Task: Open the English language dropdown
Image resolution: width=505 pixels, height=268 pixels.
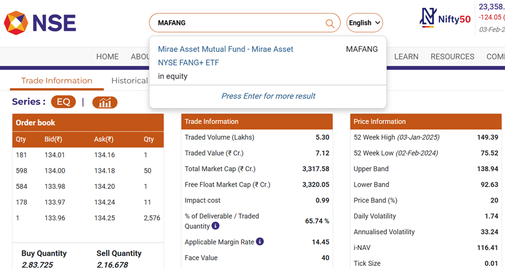Action: 365,23
